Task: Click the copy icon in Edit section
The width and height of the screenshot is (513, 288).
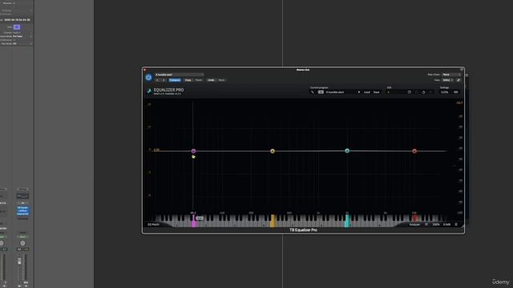Action: pyautogui.click(x=409, y=93)
